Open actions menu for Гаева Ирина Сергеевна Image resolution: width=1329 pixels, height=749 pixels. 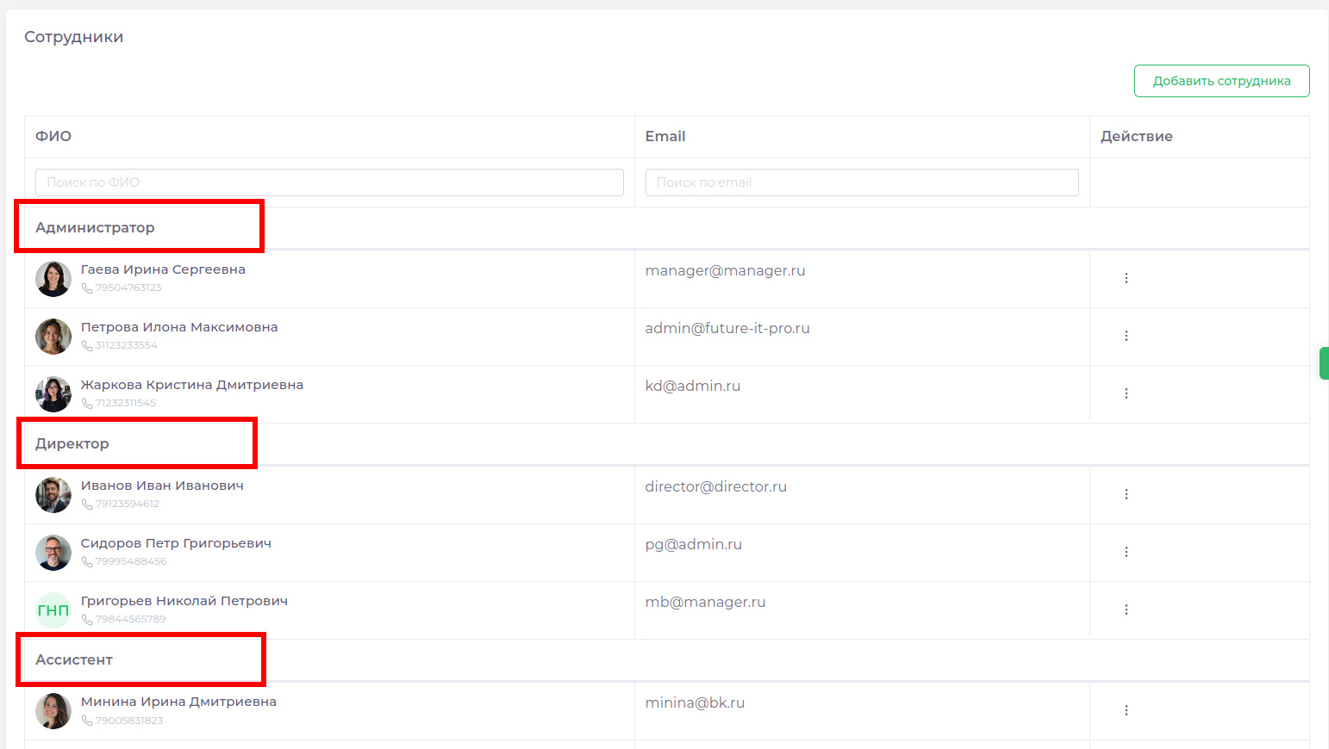click(x=1126, y=278)
